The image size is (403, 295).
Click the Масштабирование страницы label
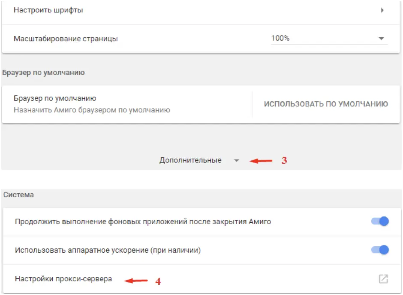[66, 38]
